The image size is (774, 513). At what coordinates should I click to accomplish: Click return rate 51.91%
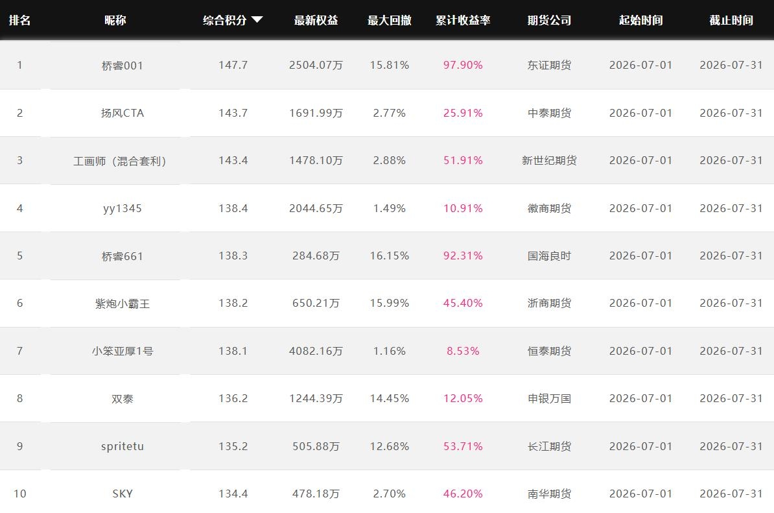click(463, 160)
